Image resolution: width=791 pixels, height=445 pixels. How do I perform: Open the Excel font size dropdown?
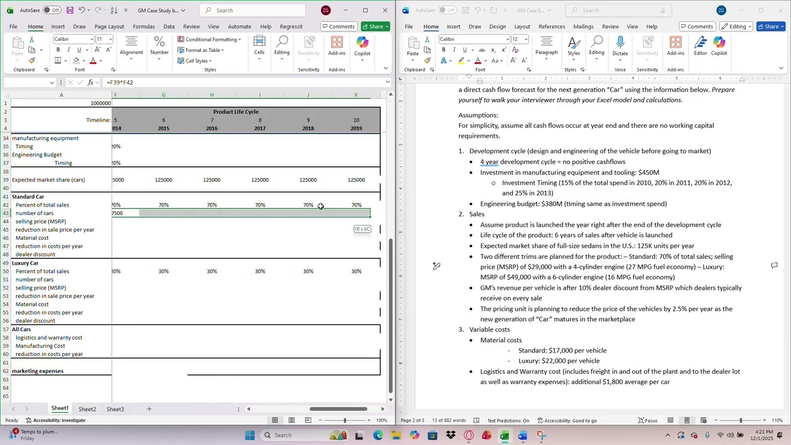click(111, 39)
